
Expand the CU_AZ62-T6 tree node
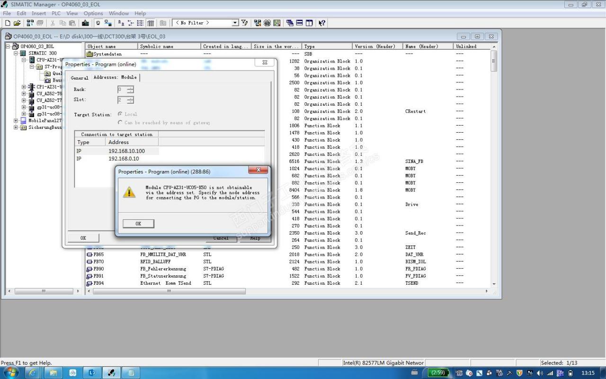pyautogui.click(x=24, y=94)
